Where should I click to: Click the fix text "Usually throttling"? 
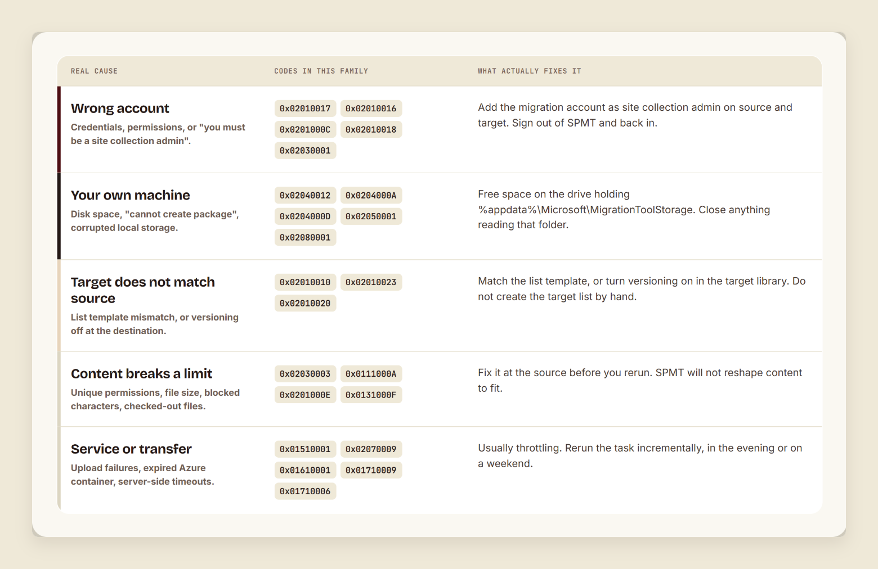coord(640,456)
